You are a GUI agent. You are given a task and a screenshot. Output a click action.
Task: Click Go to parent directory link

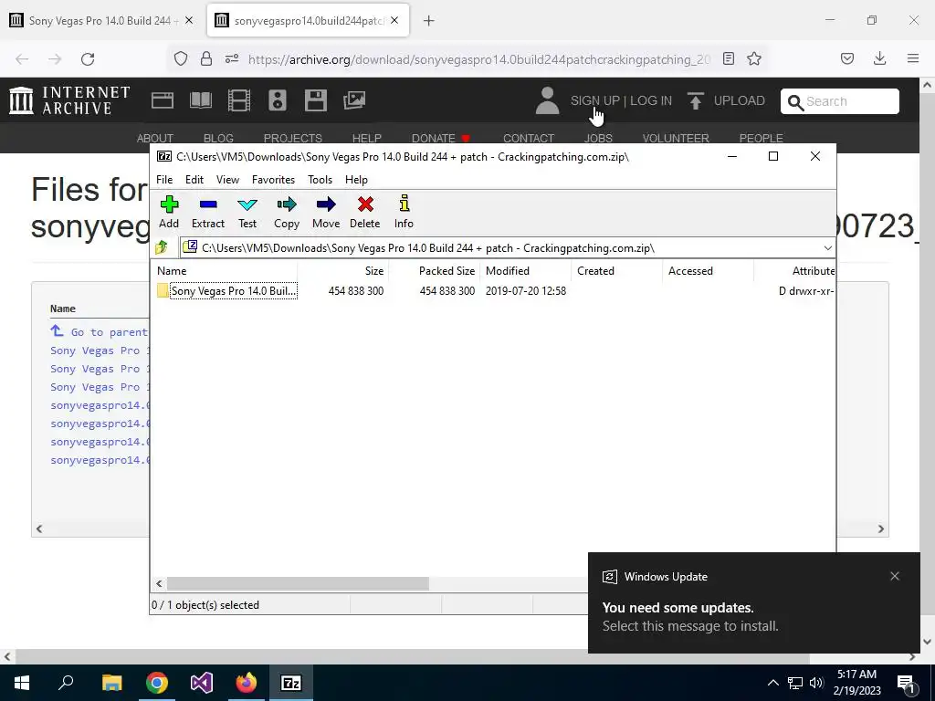click(99, 332)
